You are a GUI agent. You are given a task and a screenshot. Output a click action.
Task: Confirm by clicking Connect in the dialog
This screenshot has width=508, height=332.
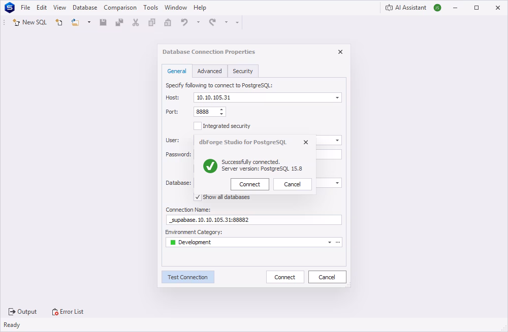[249, 184]
